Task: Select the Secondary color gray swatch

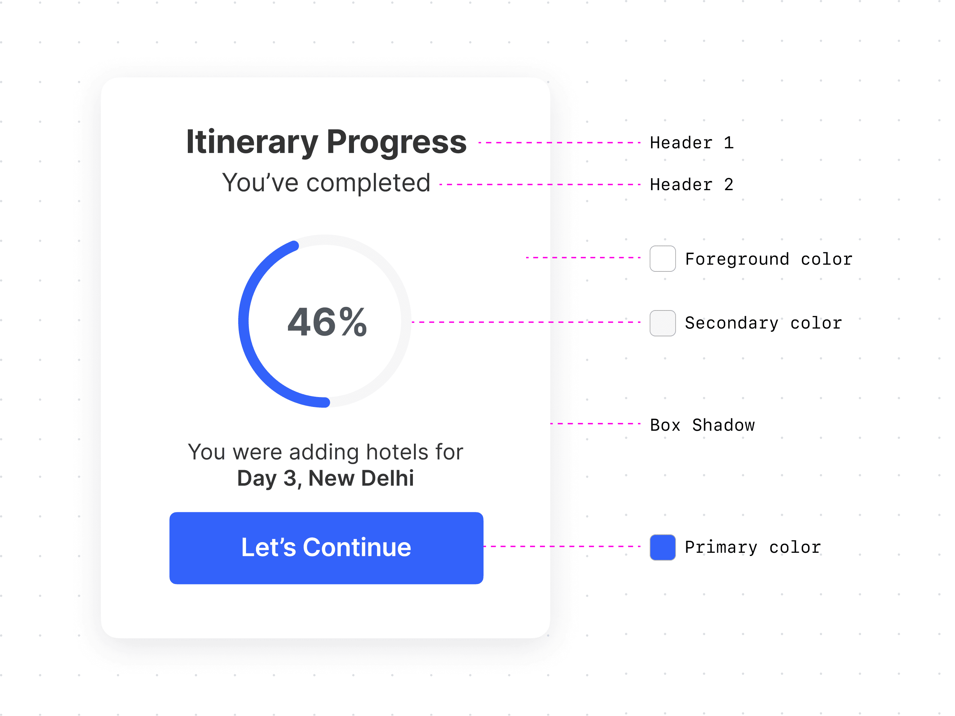Action: pyautogui.click(x=662, y=323)
